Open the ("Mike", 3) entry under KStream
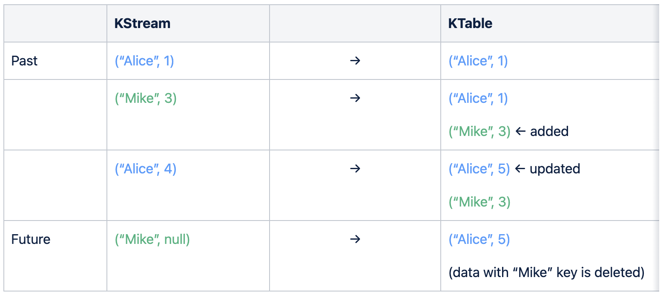The image size is (666, 300). 146,98
